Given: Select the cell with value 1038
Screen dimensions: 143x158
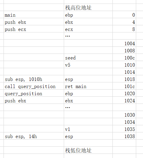Looking at the screenshot, I should 124,136.
